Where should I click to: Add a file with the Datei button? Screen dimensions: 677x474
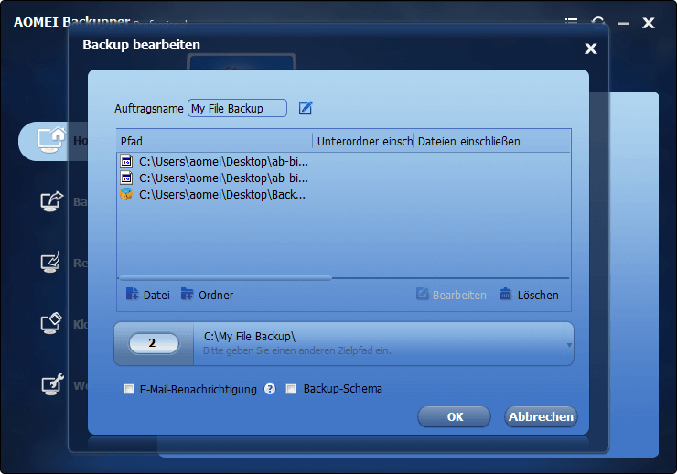point(147,295)
